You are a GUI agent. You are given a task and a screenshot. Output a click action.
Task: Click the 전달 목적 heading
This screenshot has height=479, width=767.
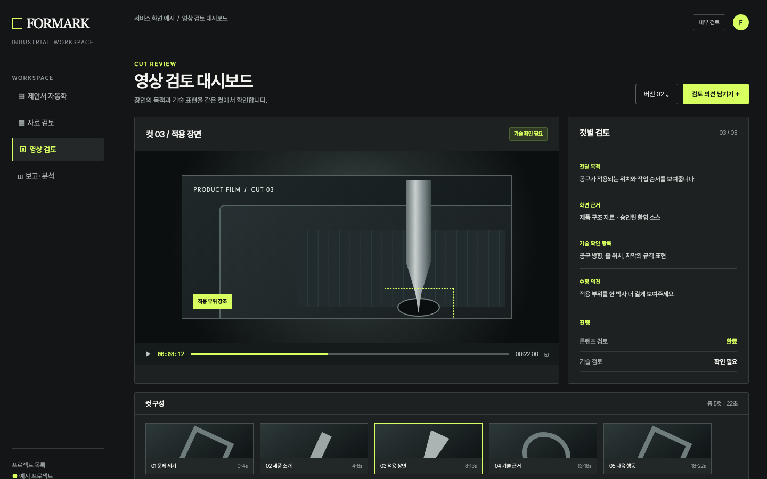pos(590,167)
